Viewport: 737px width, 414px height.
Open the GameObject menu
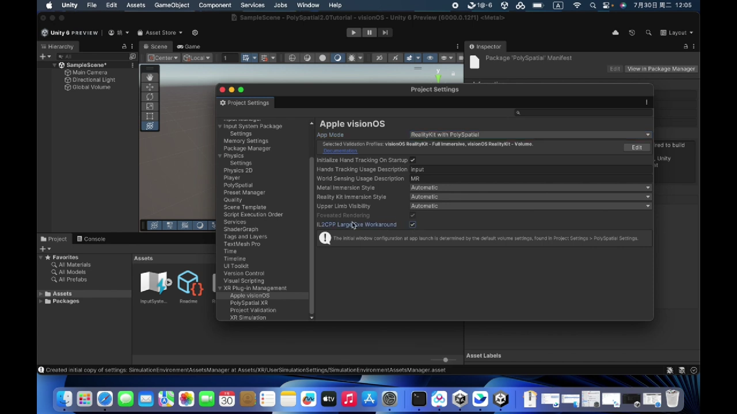click(172, 5)
